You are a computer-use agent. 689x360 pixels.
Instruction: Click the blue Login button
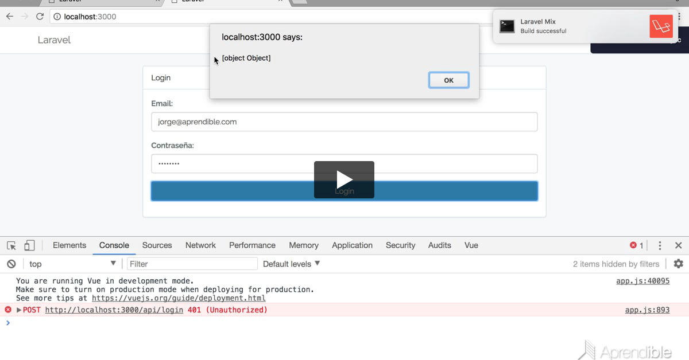[344, 191]
